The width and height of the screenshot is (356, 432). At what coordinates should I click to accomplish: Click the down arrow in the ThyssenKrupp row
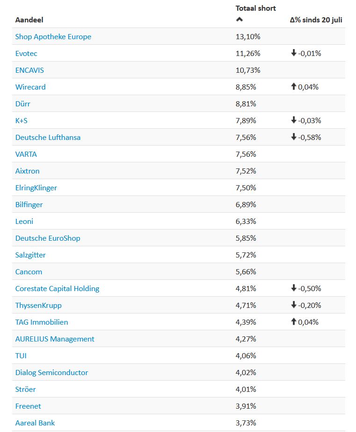[293, 305]
